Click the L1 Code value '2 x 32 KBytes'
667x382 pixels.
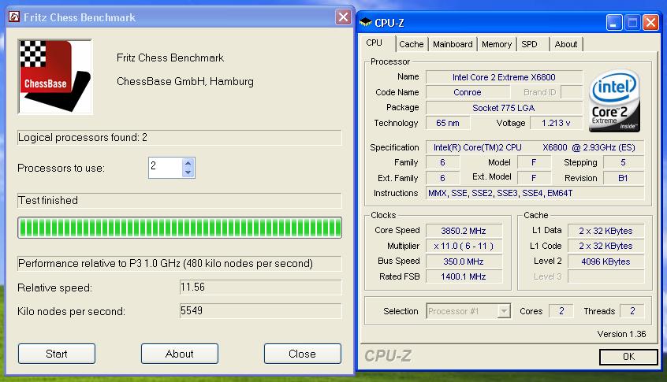click(x=606, y=246)
